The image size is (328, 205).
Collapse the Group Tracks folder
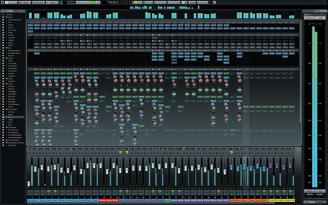click(x=7, y=110)
